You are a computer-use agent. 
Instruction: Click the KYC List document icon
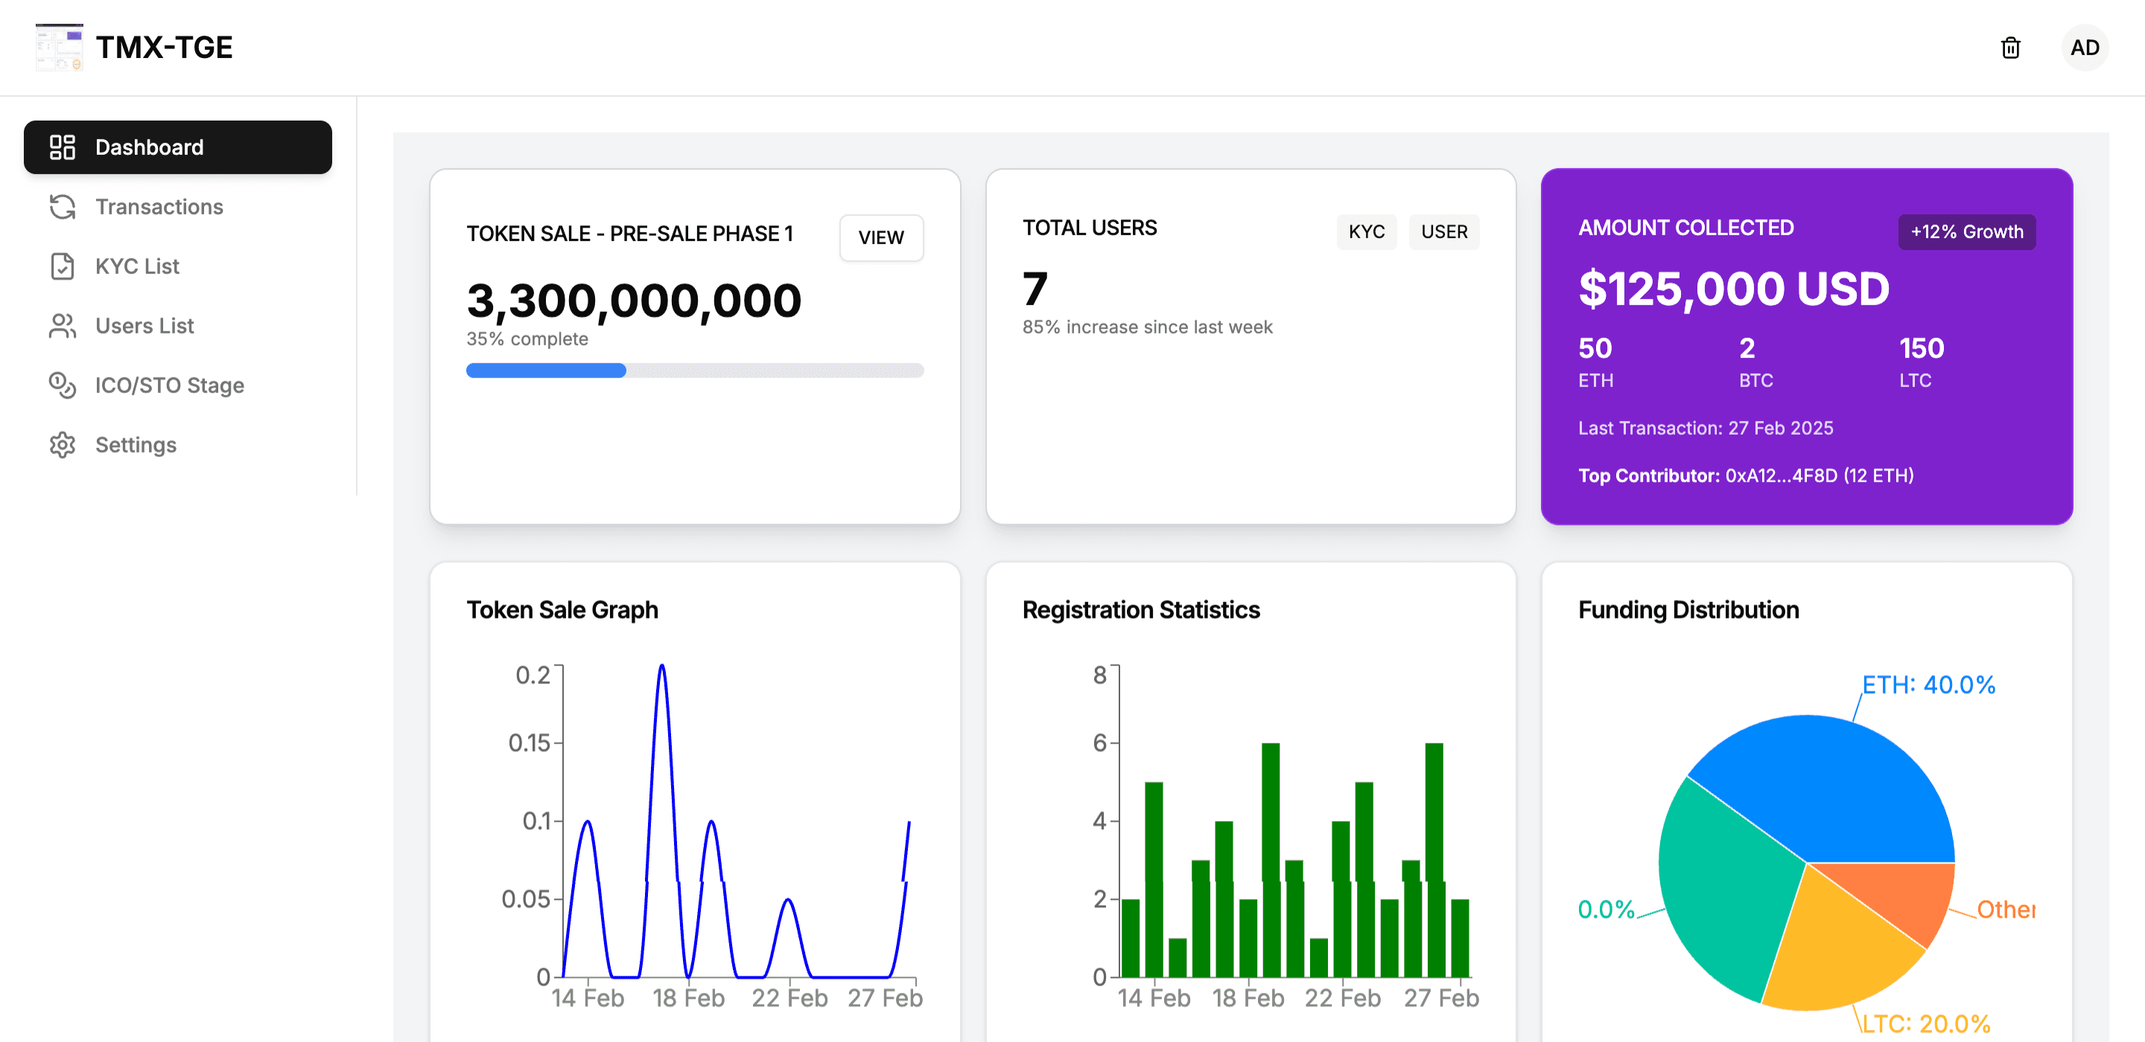(x=63, y=266)
